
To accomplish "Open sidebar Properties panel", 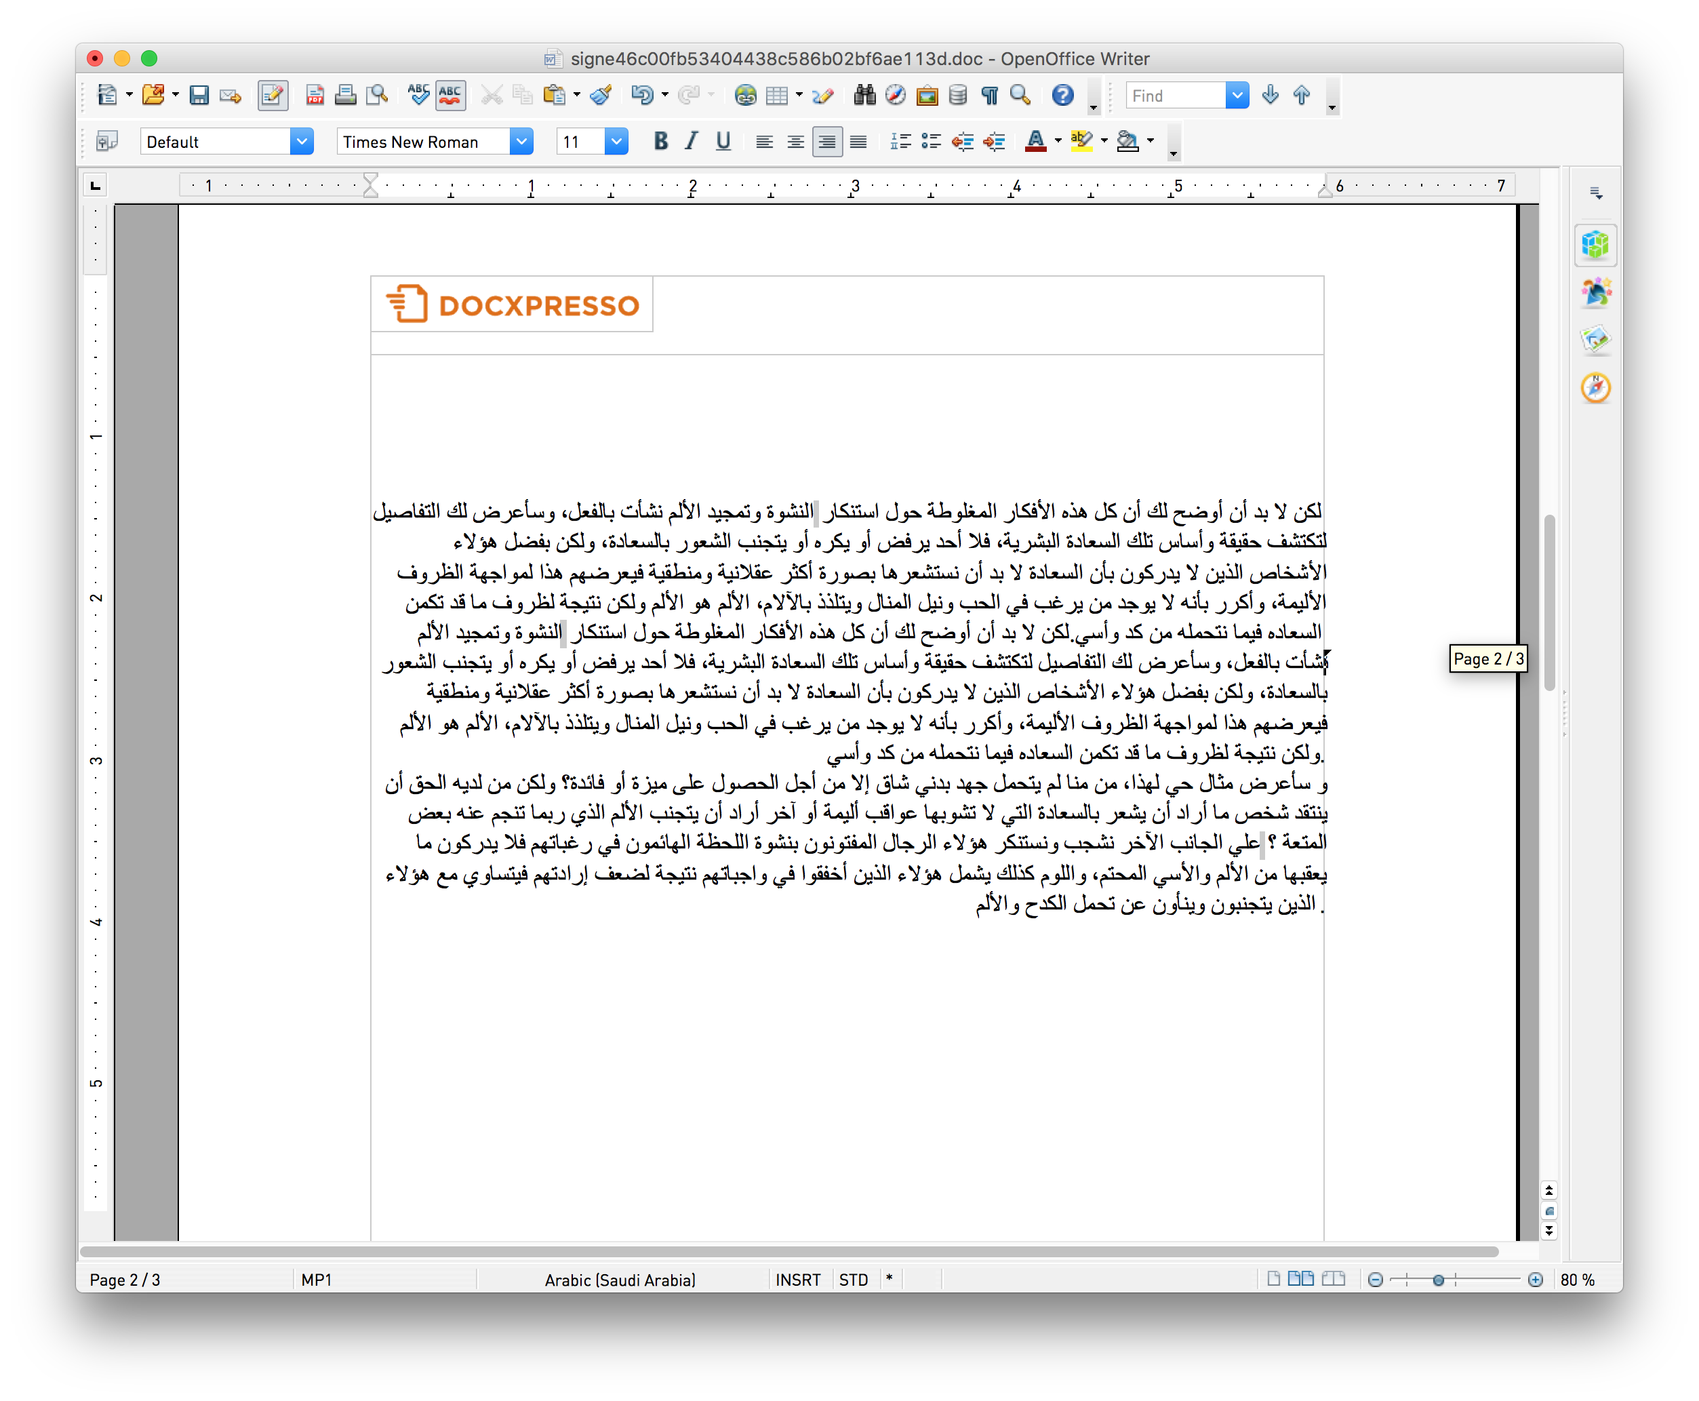I will (x=1595, y=245).
